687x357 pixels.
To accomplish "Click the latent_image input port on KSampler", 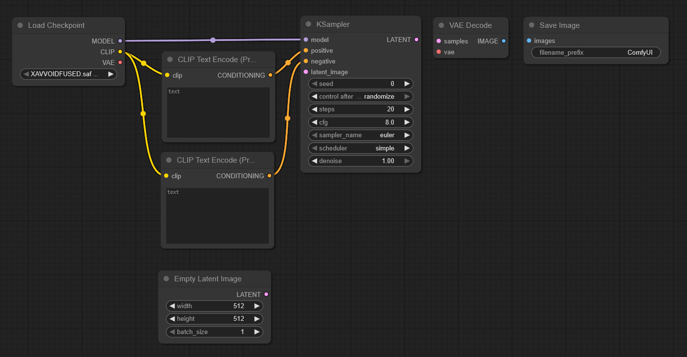I will (x=306, y=72).
